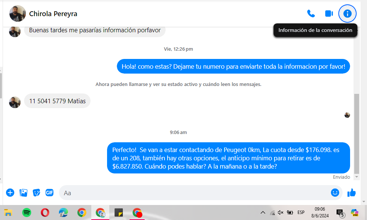This screenshot has width=367, height=220.
Task: Start a voice call with Chirola Pereyra
Action: click(311, 14)
